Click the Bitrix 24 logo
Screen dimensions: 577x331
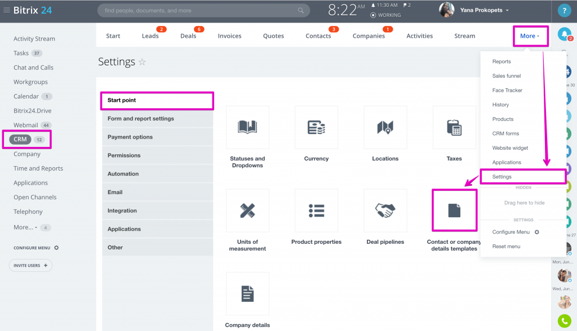(x=33, y=10)
